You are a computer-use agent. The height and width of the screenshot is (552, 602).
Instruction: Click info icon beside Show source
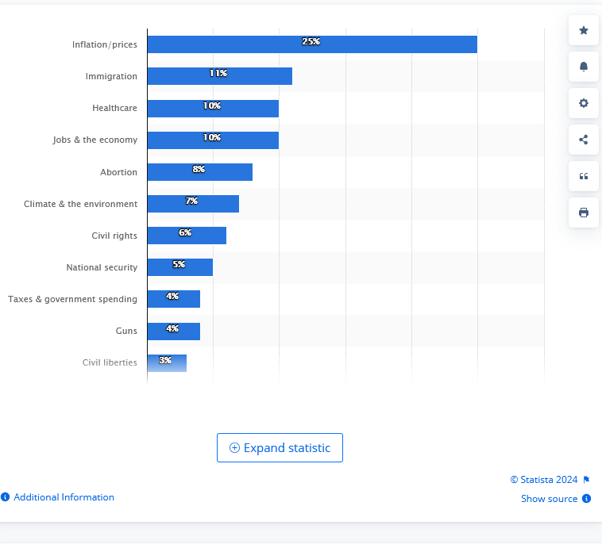[x=586, y=499]
